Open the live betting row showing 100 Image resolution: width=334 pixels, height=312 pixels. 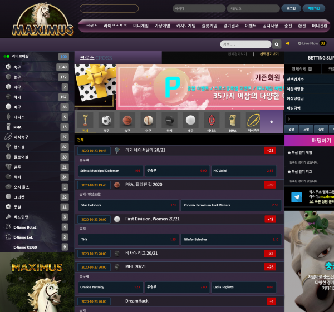36,56
